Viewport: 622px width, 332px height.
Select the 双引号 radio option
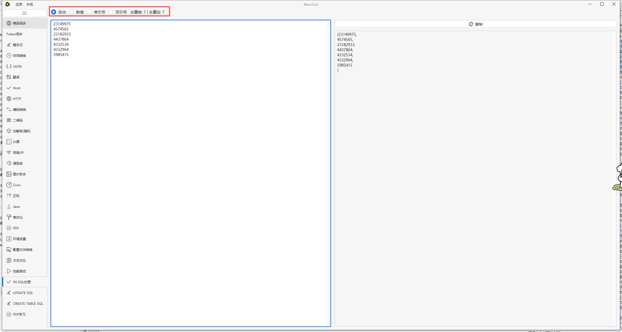111,12
